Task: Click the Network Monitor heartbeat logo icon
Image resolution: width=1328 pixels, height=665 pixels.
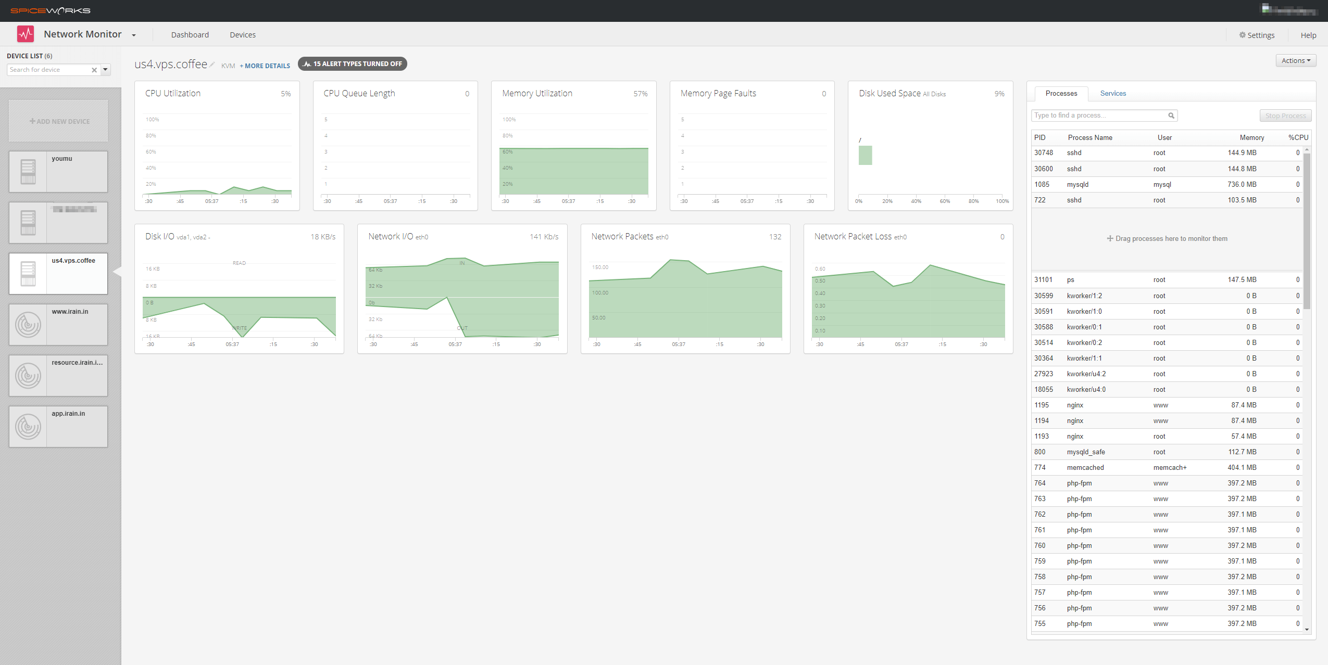Action: point(26,34)
